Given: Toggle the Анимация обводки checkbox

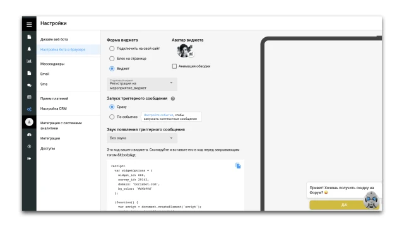Looking at the screenshot, I should tap(174, 66).
